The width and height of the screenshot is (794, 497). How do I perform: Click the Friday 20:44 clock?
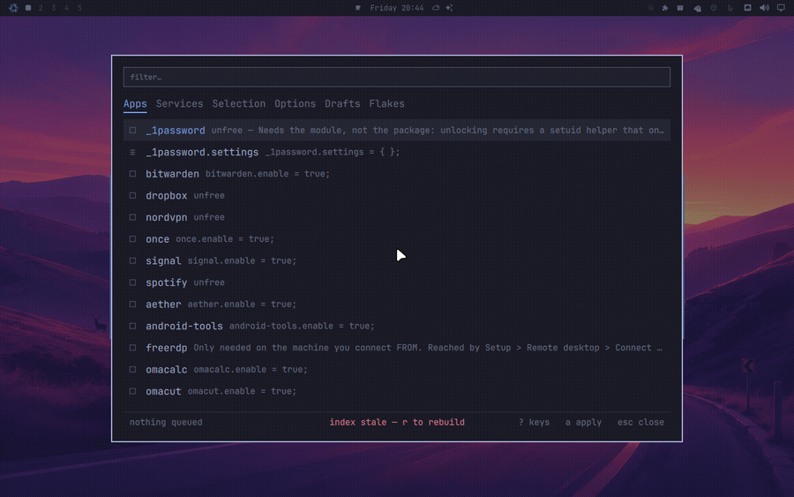(x=396, y=8)
